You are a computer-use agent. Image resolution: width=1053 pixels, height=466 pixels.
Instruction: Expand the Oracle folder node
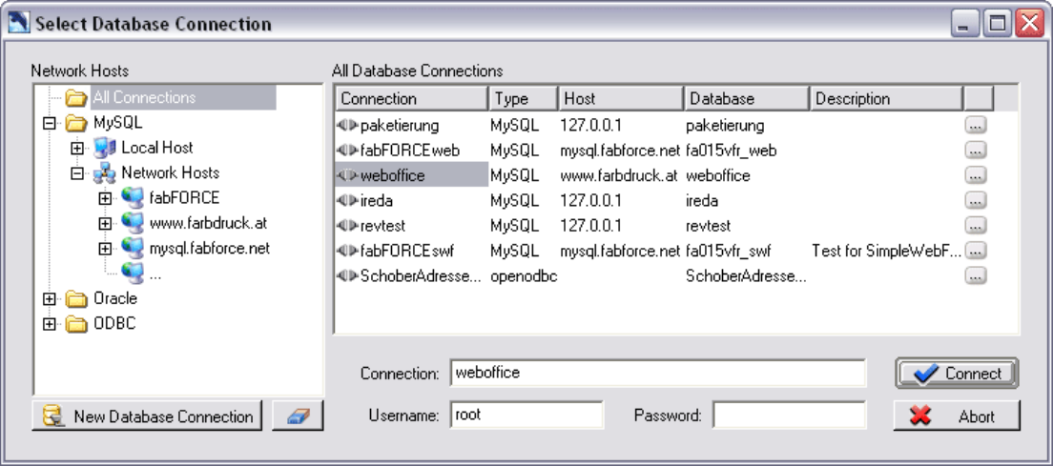[x=49, y=299]
